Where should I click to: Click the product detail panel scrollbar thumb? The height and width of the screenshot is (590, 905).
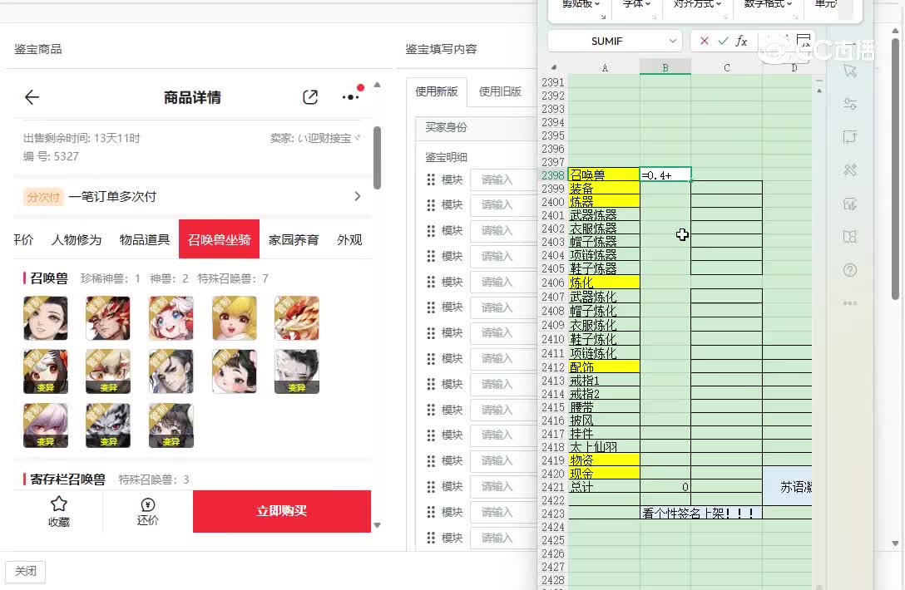coord(377,157)
